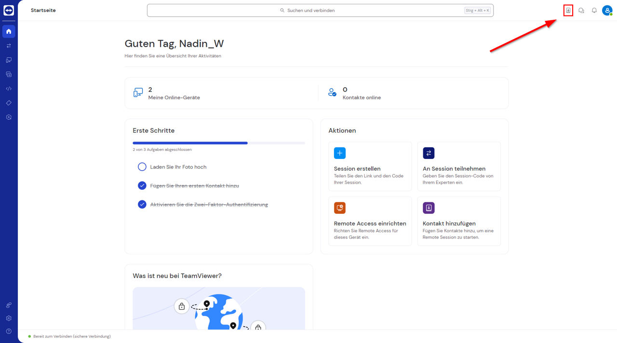Toggle the 'Fügen Sie Ihren ersten Kontakt hinzu' checkmark

tap(142, 185)
